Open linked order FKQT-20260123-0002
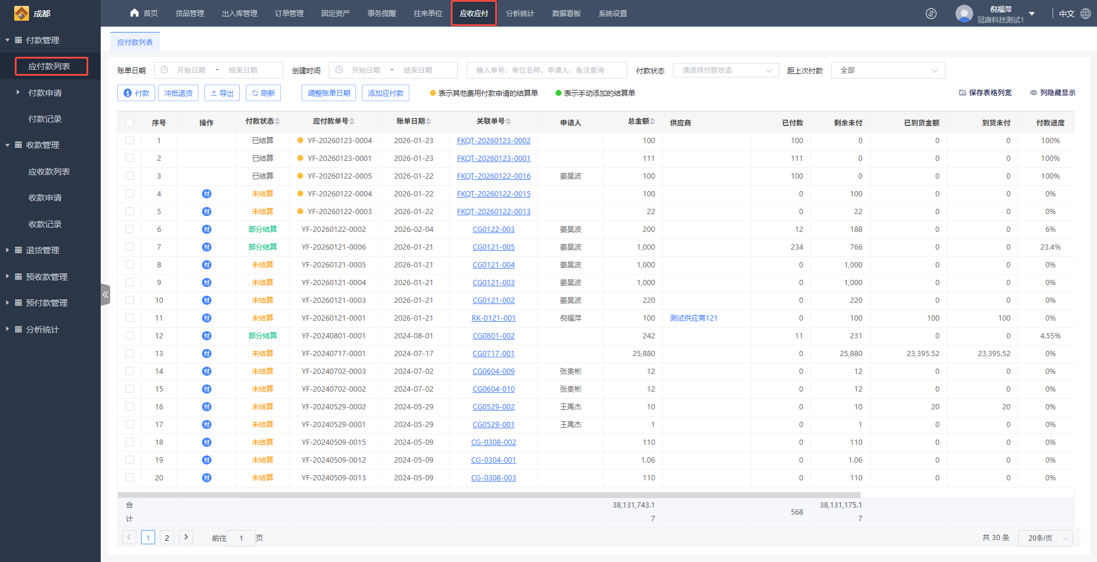The width and height of the screenshot is (1097, 562). pyautogui.click(x=493, y=141)
